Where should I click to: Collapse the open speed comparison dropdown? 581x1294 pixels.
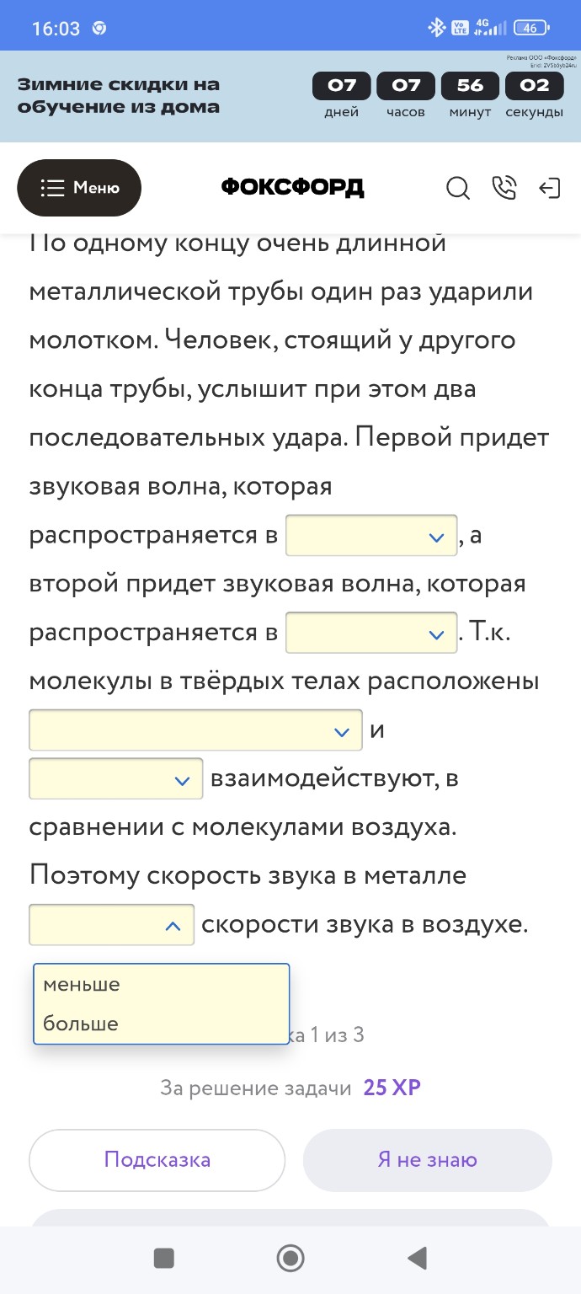coord(111,924)
